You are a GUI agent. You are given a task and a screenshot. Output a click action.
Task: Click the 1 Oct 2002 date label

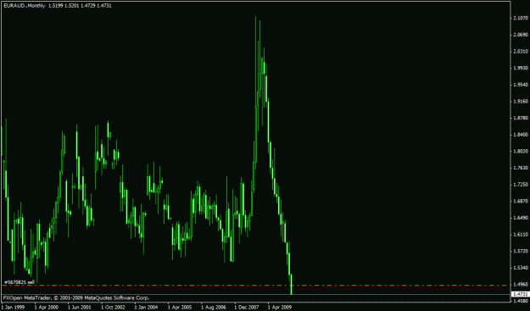[114, 308]
